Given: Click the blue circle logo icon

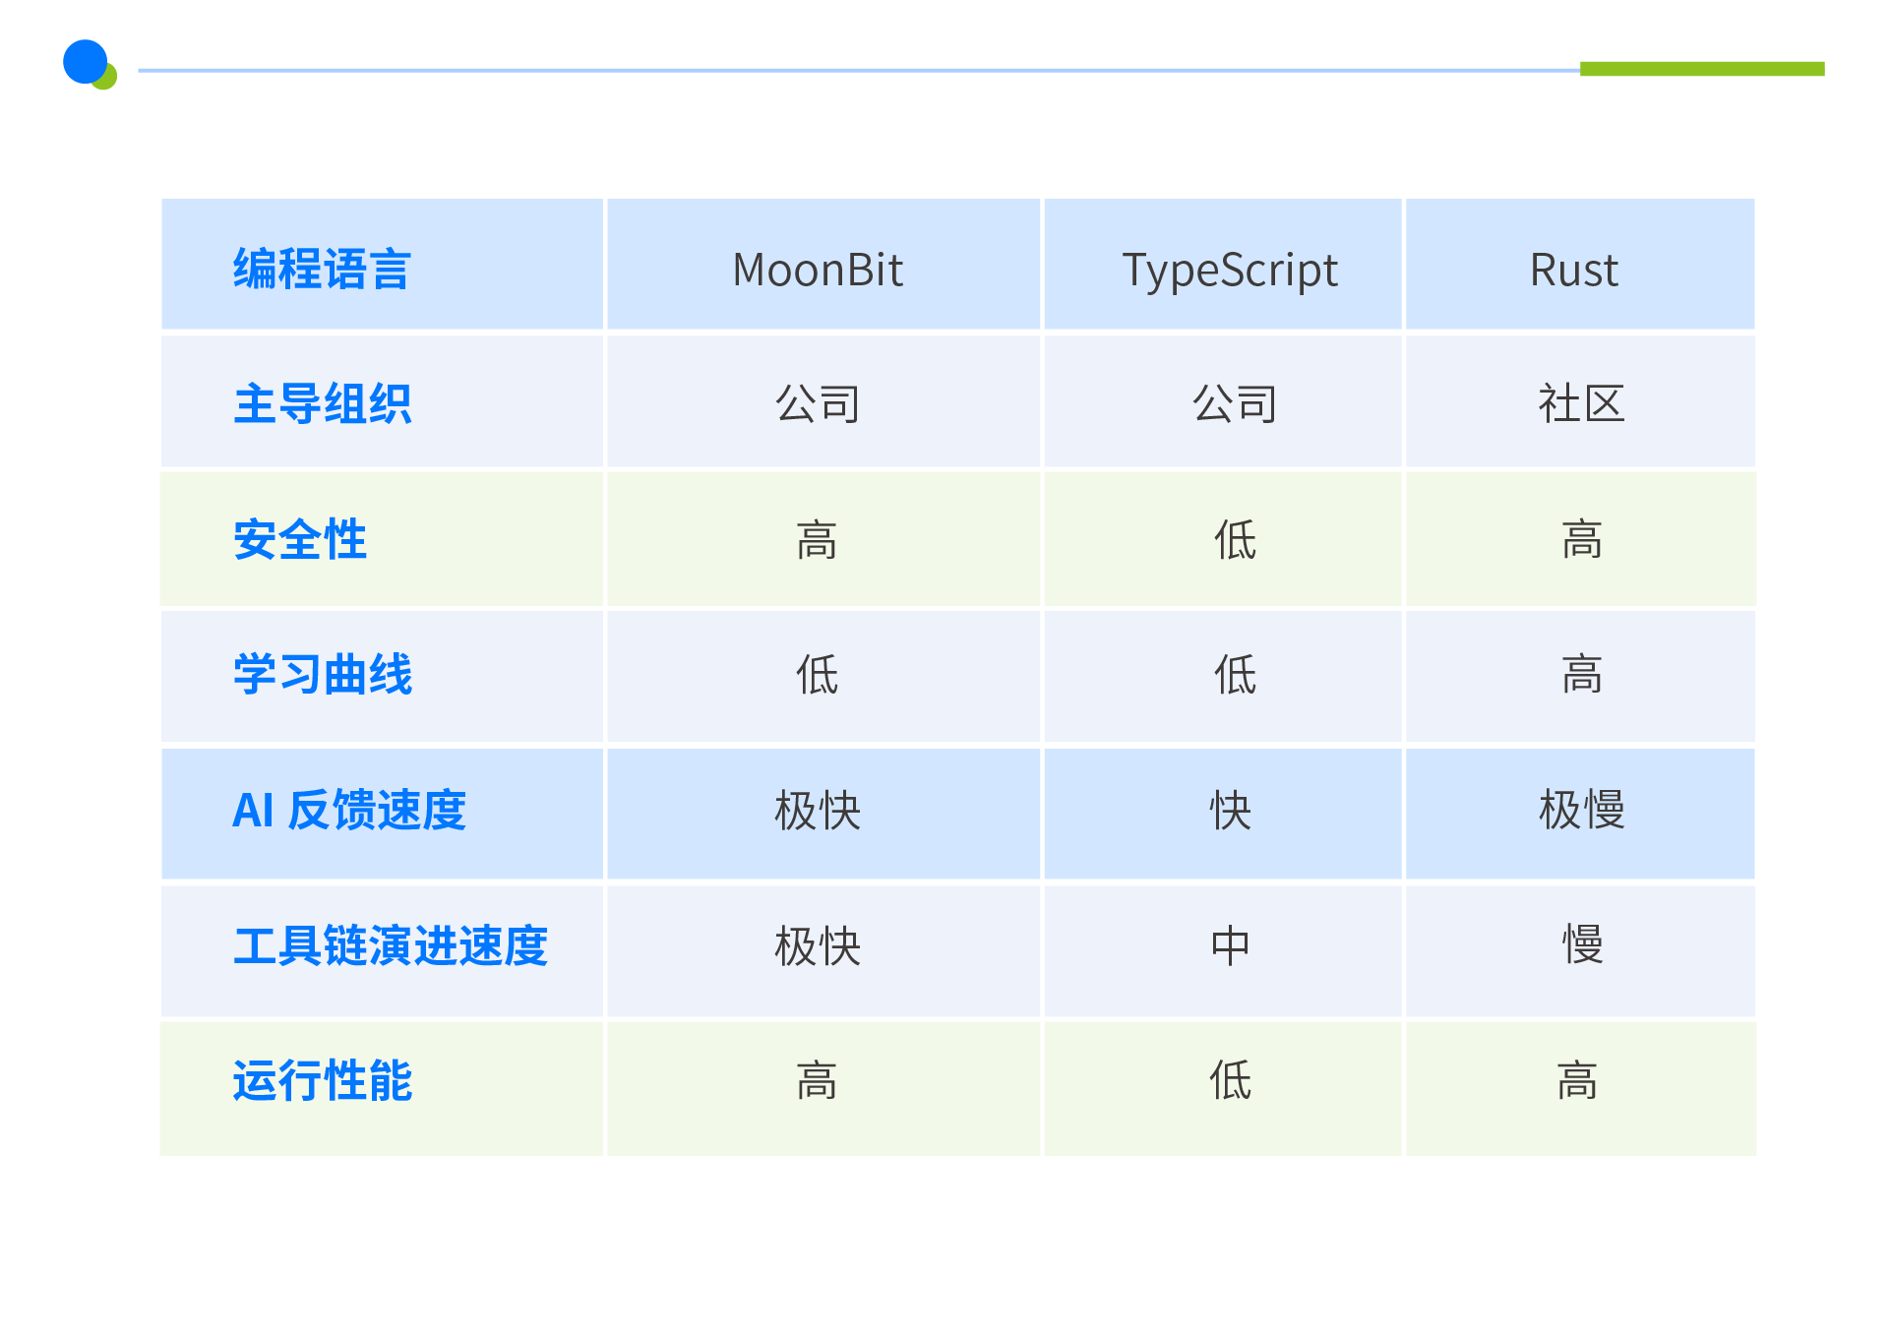Looking at the screenshot, I should pyautogui.click(x=86, y=62).
